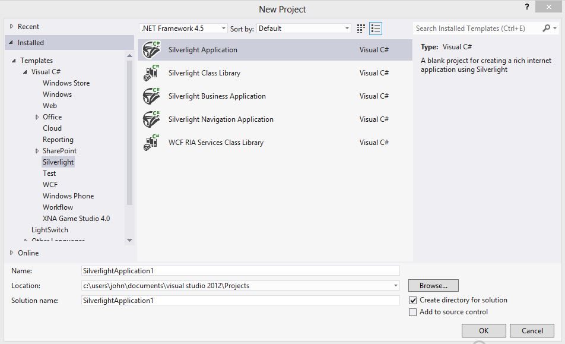Select the Cloud template category

point(52,128)
